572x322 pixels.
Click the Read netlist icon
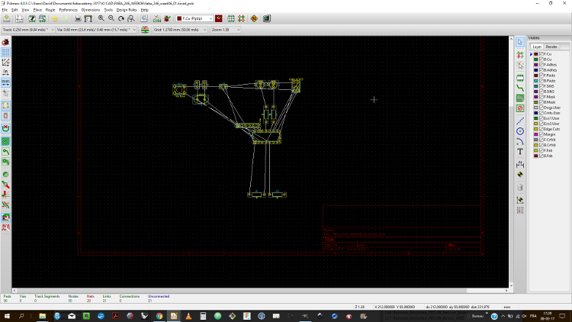157,18
